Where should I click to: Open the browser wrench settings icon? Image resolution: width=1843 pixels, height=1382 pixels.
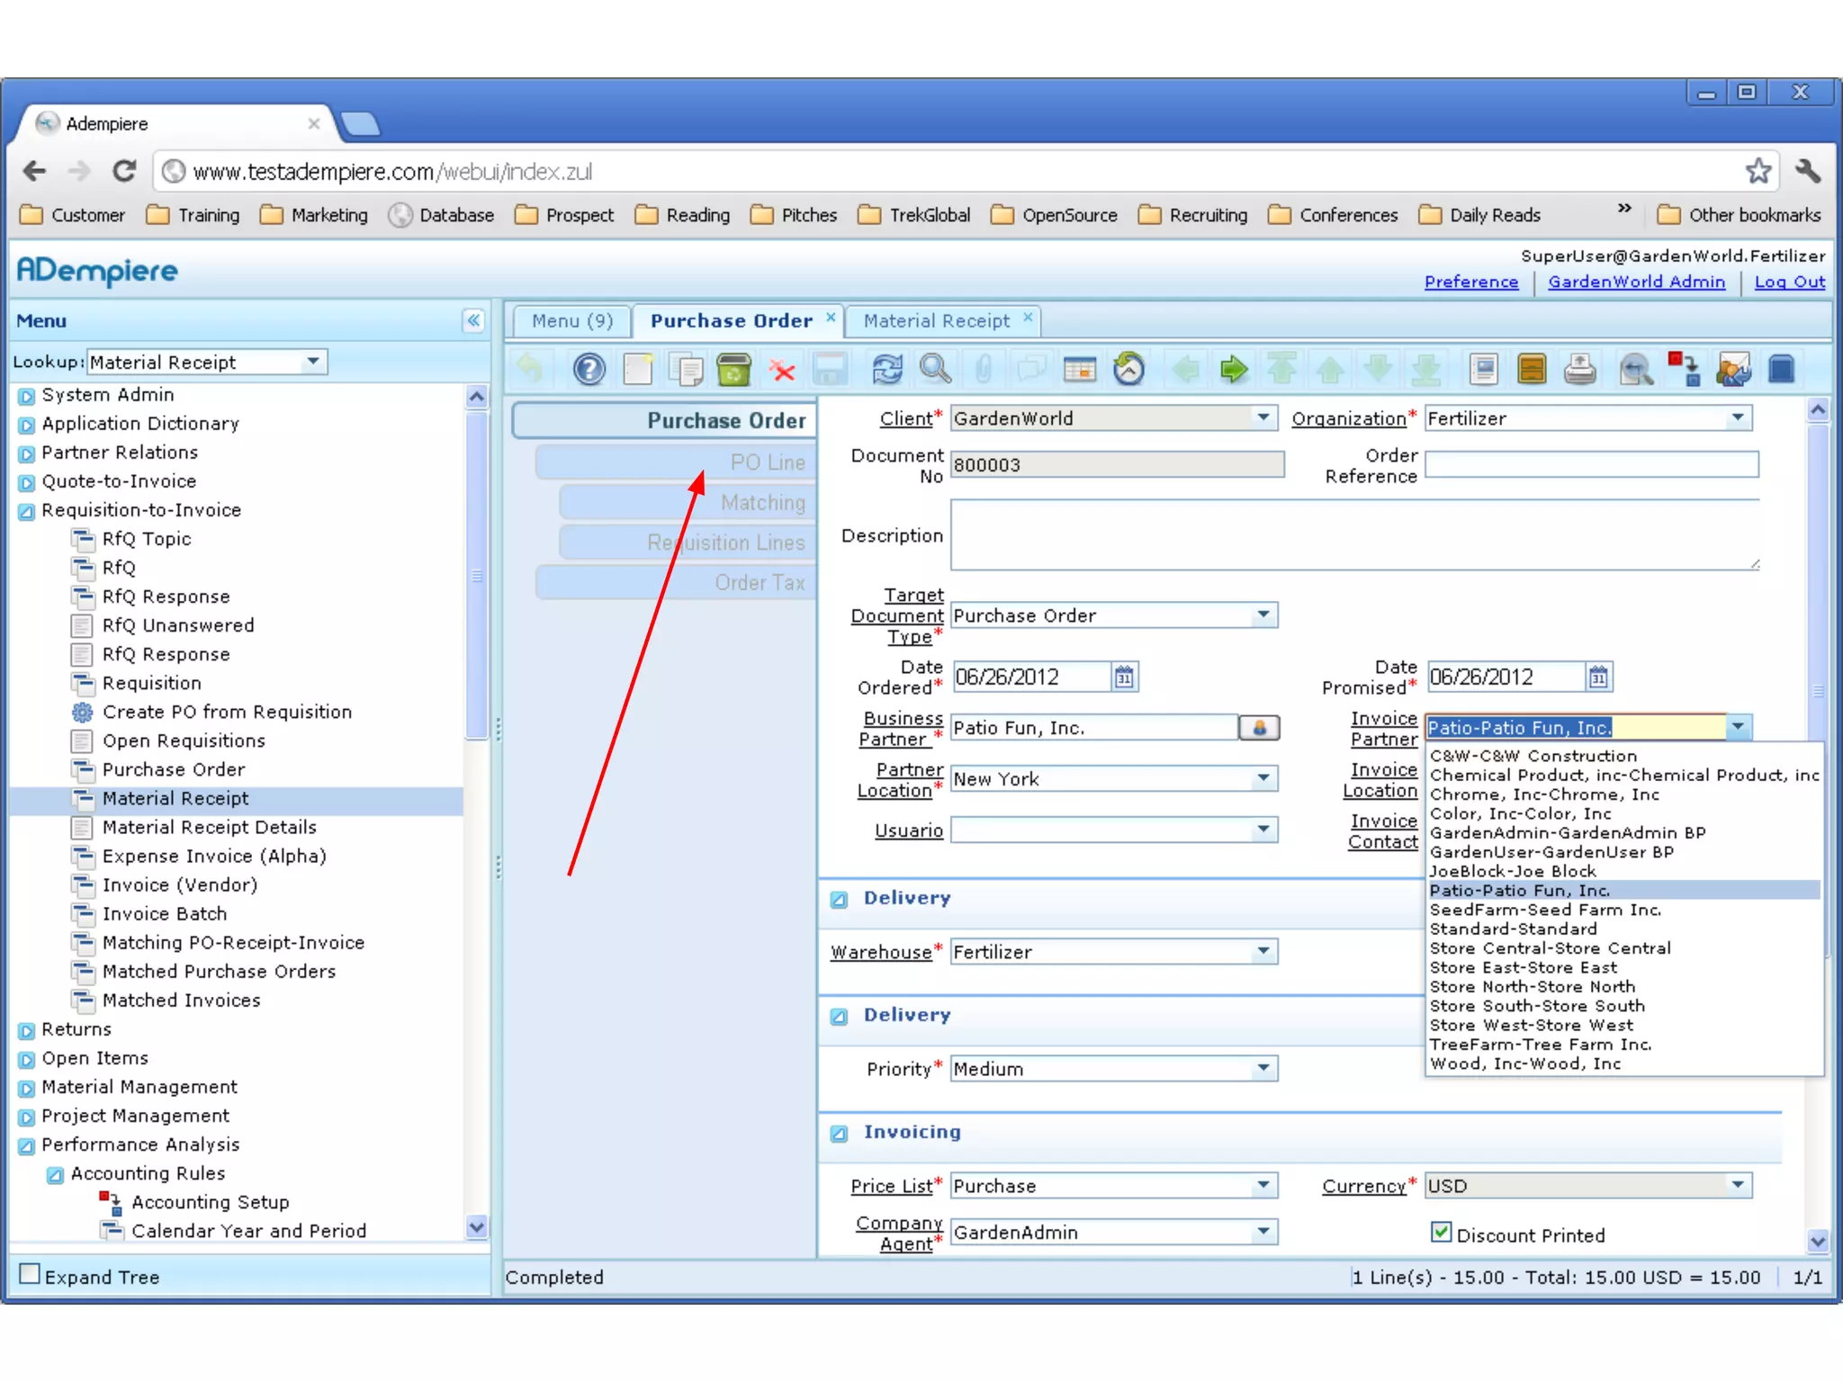pyautogui.click(x=1807, y=171)
